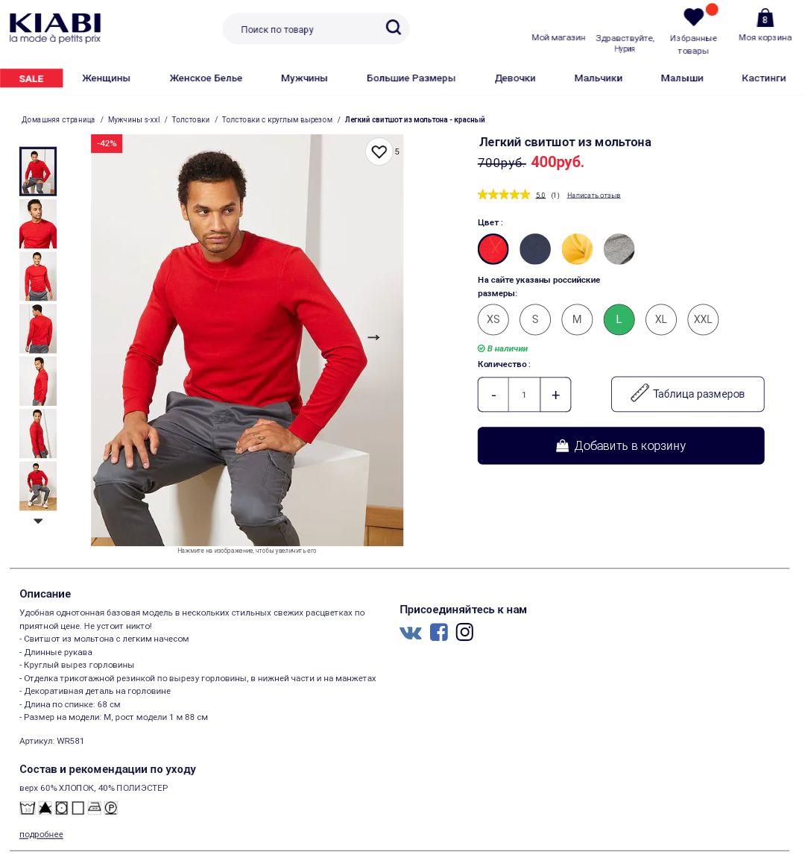The image size is (805, 858).
Task: Click the KIABI logo
Action: point(55,28)
